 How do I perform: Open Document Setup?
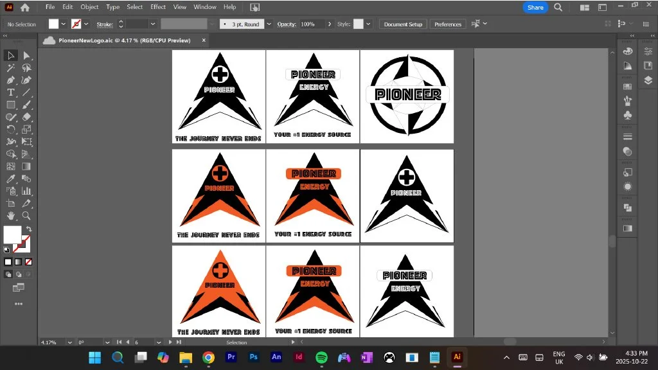click(x=403, y=24)
